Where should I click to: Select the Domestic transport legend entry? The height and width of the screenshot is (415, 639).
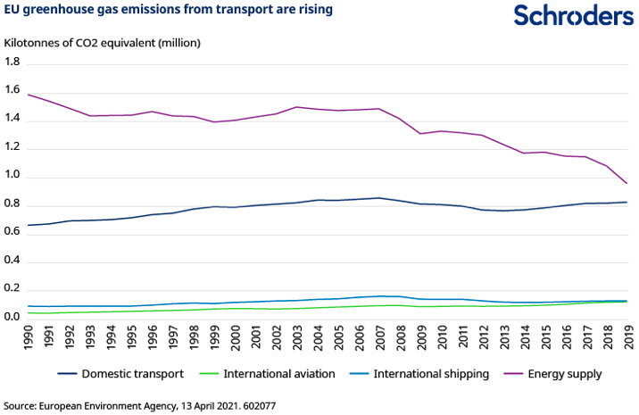(121, 374)
